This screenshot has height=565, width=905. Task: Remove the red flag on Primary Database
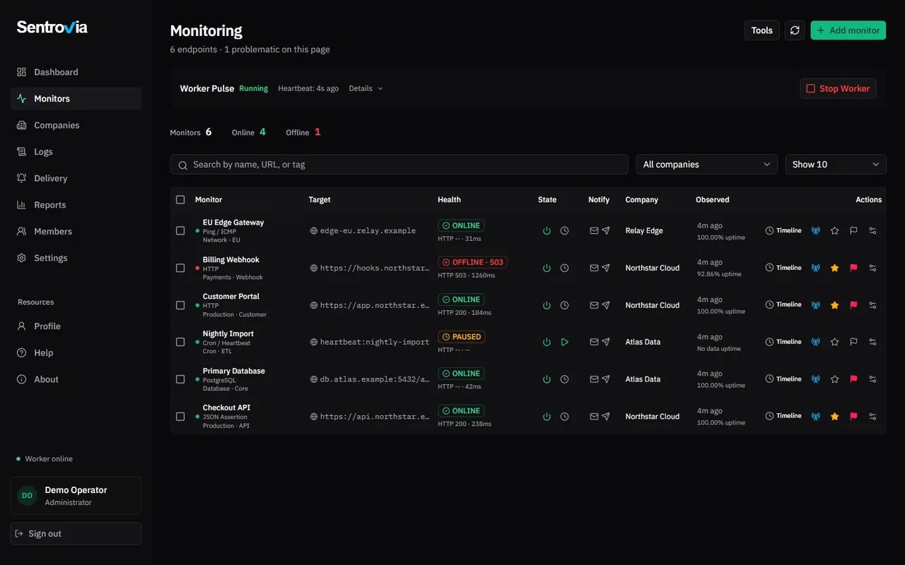[853, 379]
